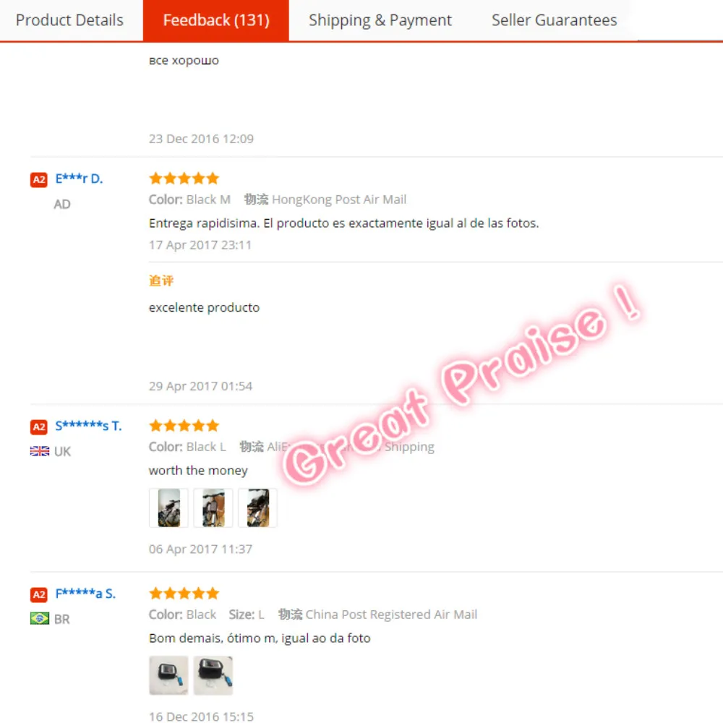
Task: Click the A2 badge beside E***r D.
Action: [39, 180]
